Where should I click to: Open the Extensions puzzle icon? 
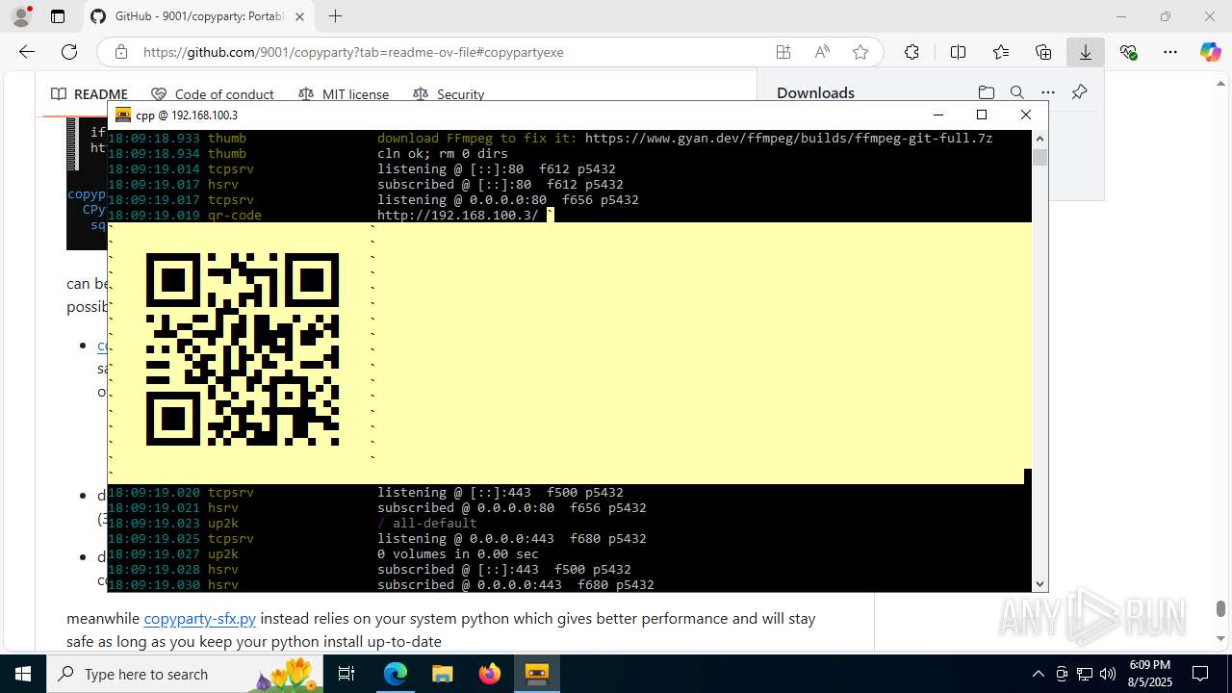[x=911, y=52]
